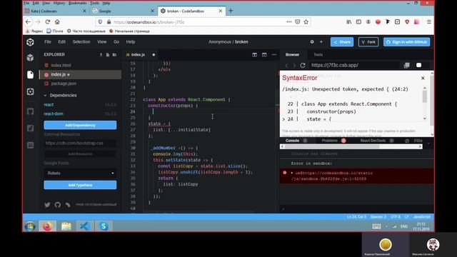The image size is (457, 257).
Task: Open preview in new window icon
Action: pyautogui.click(x=407, y=65)
